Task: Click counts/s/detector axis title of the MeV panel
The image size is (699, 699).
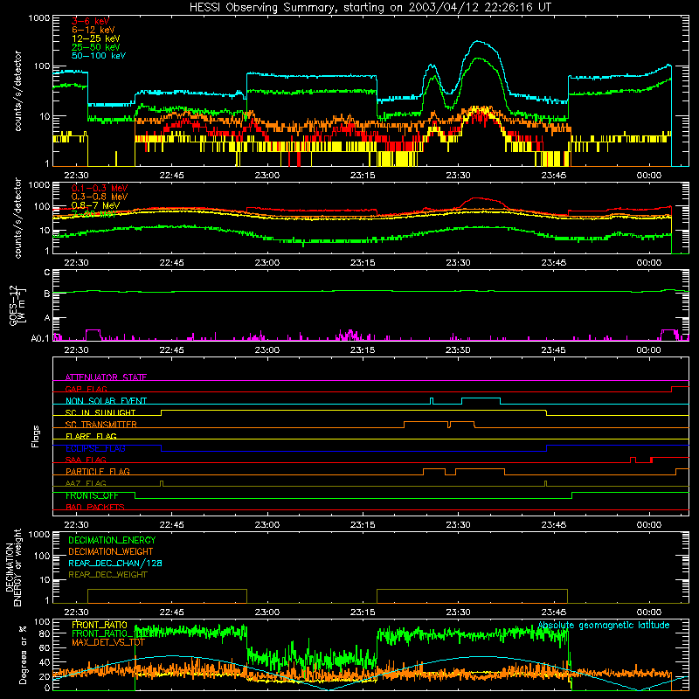Action: (17, 218)
